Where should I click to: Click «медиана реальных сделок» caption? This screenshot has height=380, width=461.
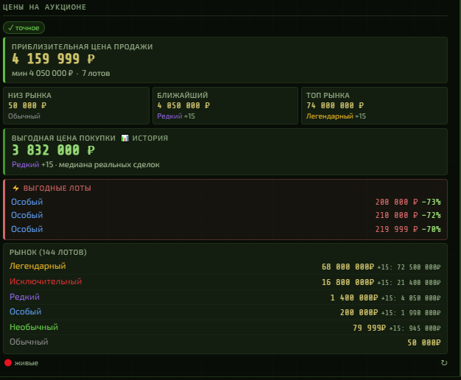pos(109,165)
